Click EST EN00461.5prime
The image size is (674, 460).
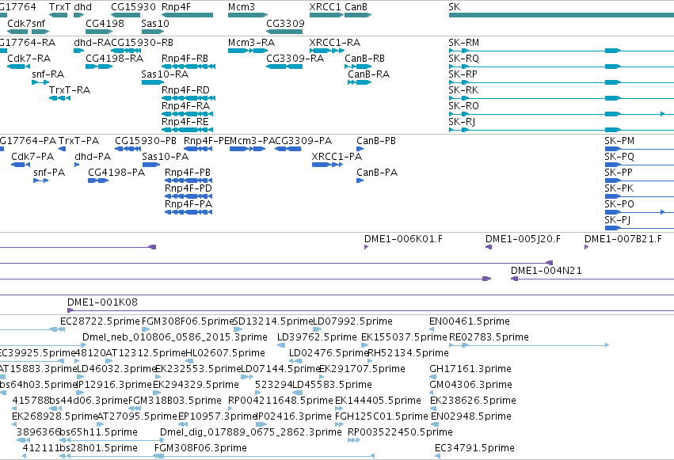coord(470,321)
